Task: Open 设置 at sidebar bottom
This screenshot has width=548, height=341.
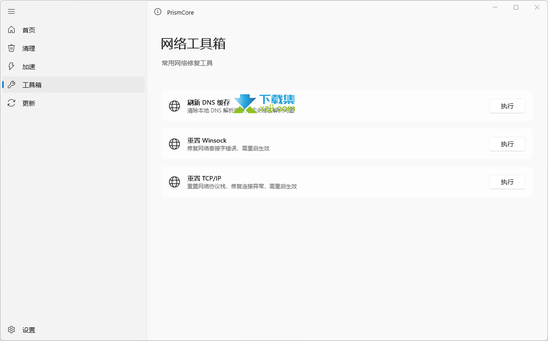Action: 73,330
